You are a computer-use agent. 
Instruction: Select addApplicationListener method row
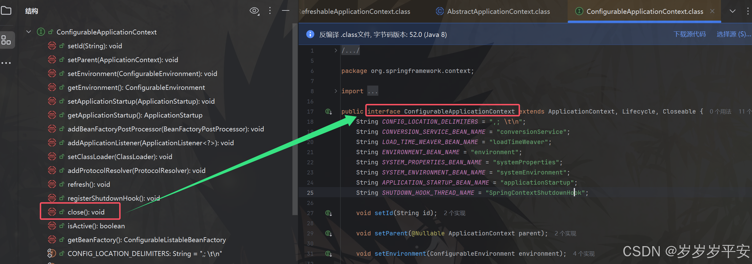click(151, 143)
